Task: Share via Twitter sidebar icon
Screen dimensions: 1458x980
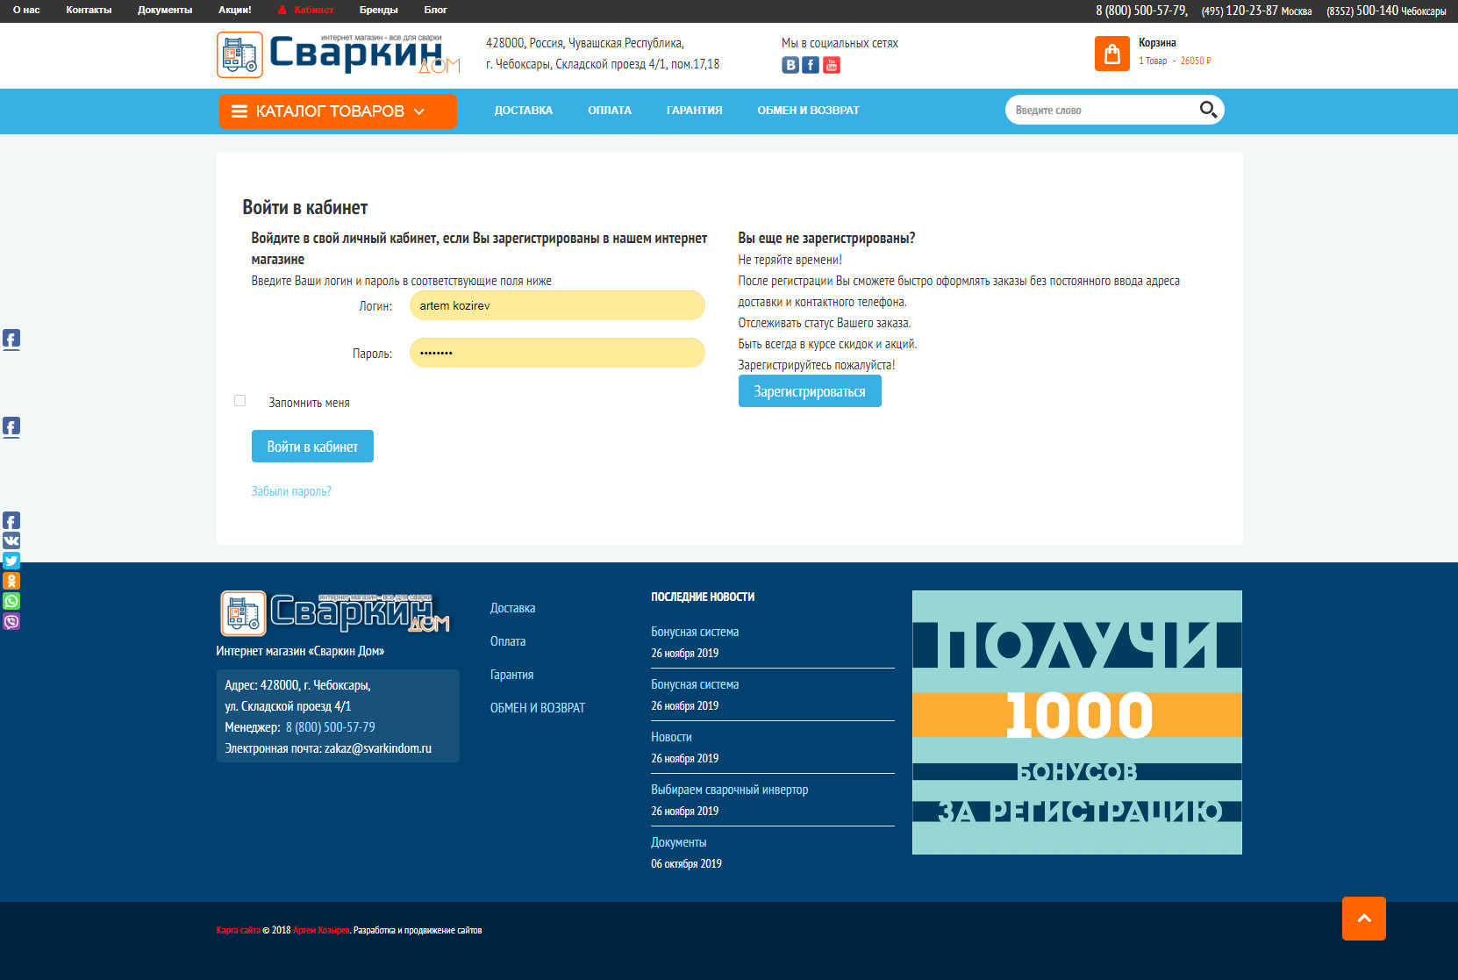Action: [11, 561]
